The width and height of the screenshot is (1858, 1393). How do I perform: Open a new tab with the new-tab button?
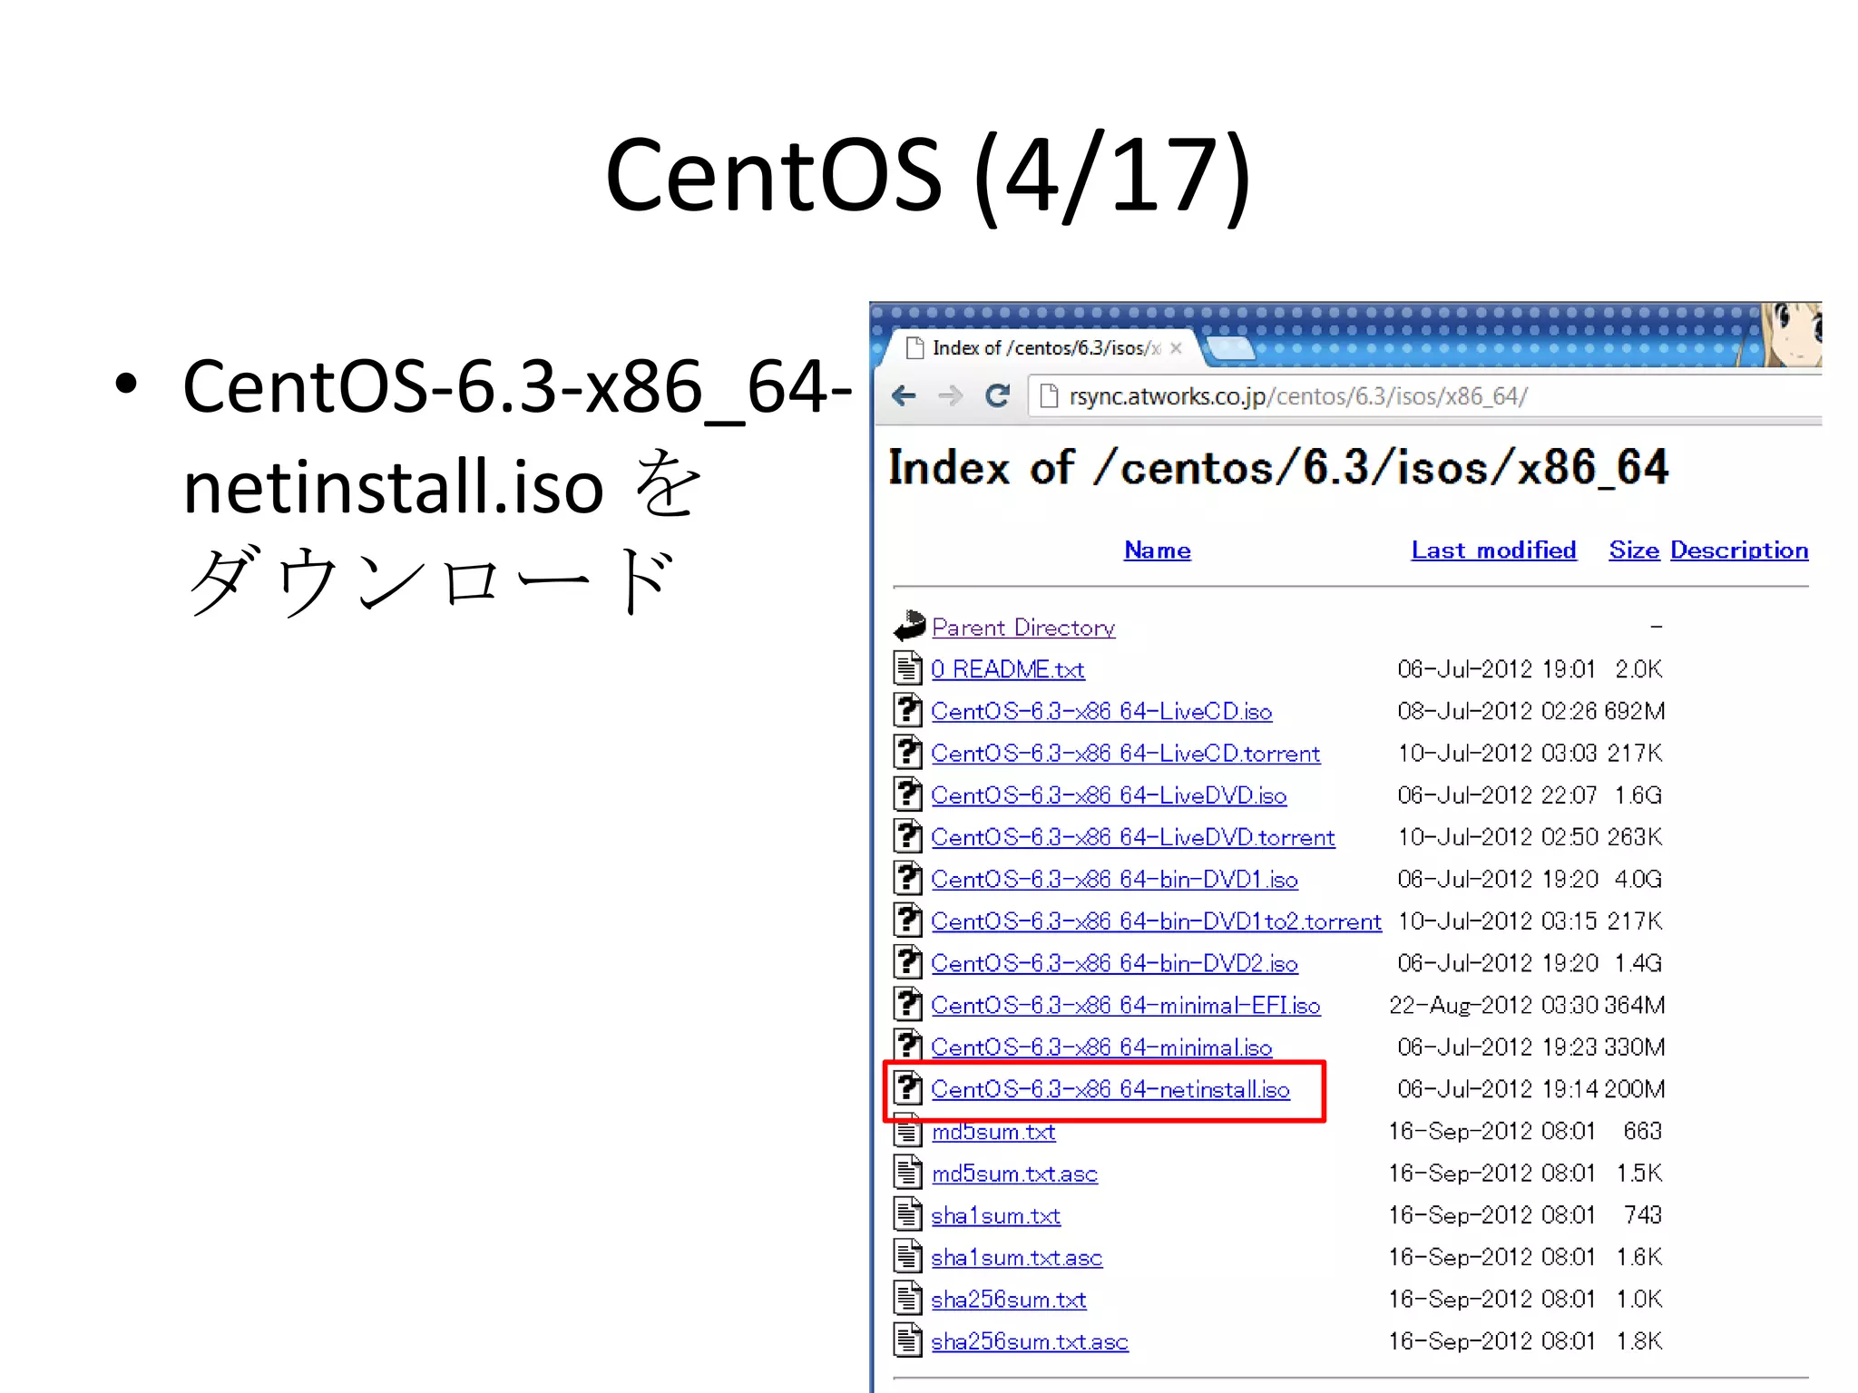coord(1230,348)
